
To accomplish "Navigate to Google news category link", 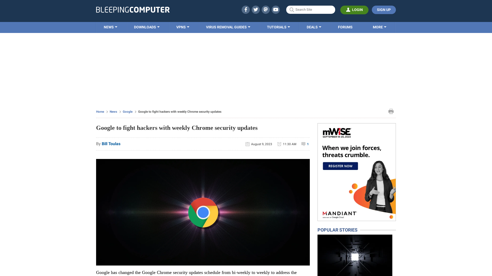I will [x=127, y=111].
